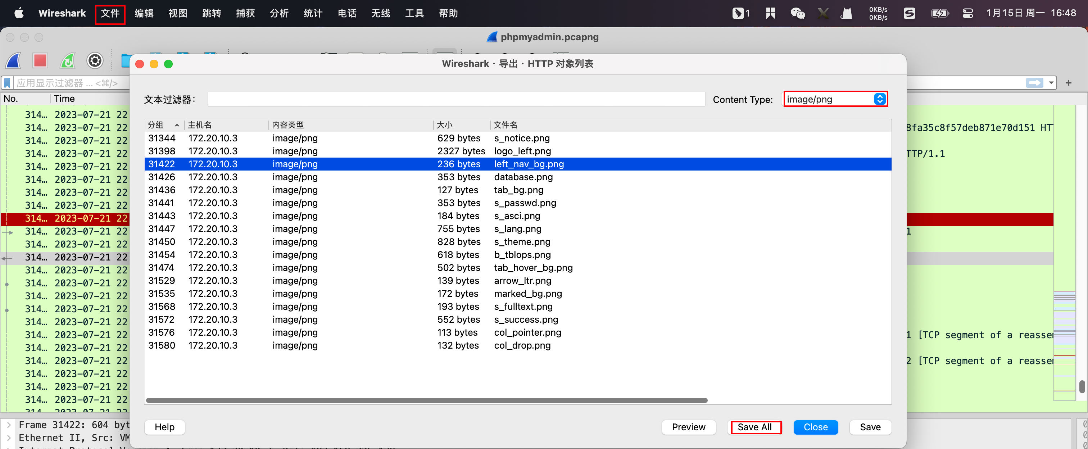Select the tab_bg.png row
The height and width of the screenshot is (449, 1088).
518,190
